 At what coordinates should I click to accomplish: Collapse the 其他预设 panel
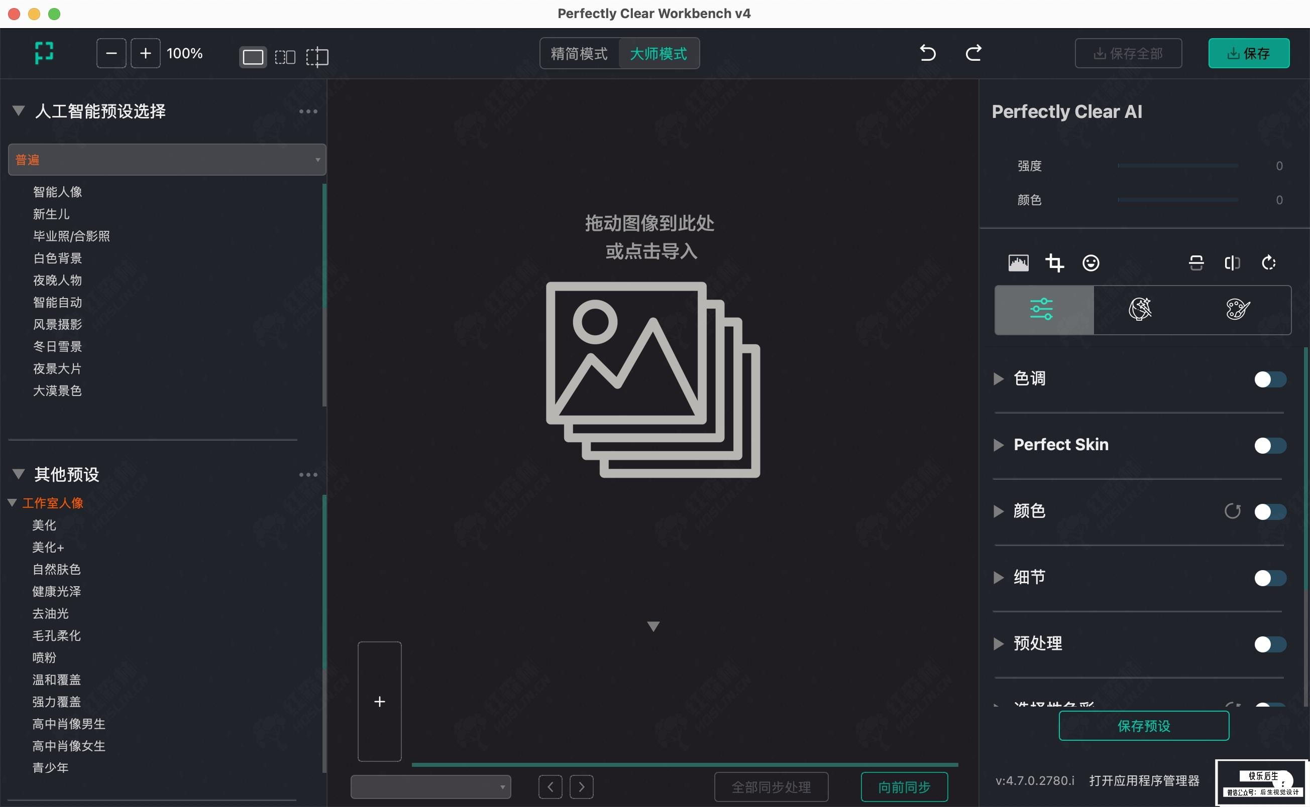(19, 474)
